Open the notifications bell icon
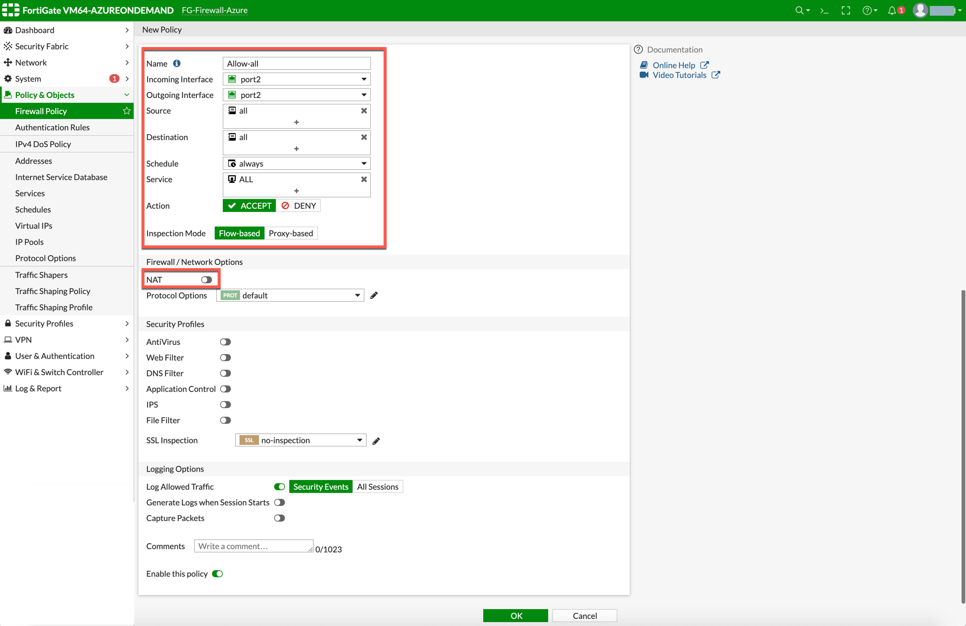Screen dimensions: 966x626 [892, 10]
